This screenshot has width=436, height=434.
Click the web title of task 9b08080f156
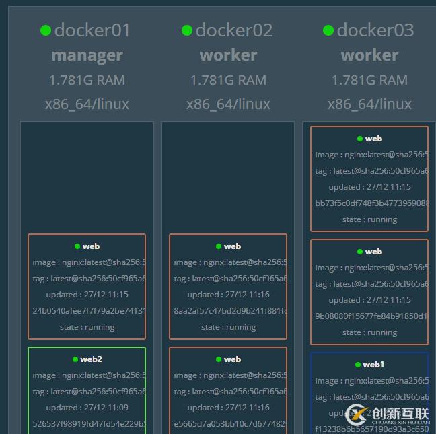coord(373,252)
